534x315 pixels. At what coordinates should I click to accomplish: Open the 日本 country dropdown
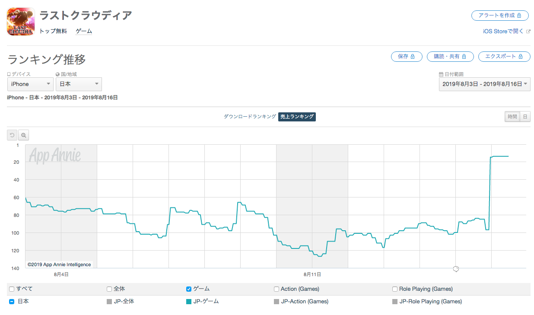[x=79, y=84]
